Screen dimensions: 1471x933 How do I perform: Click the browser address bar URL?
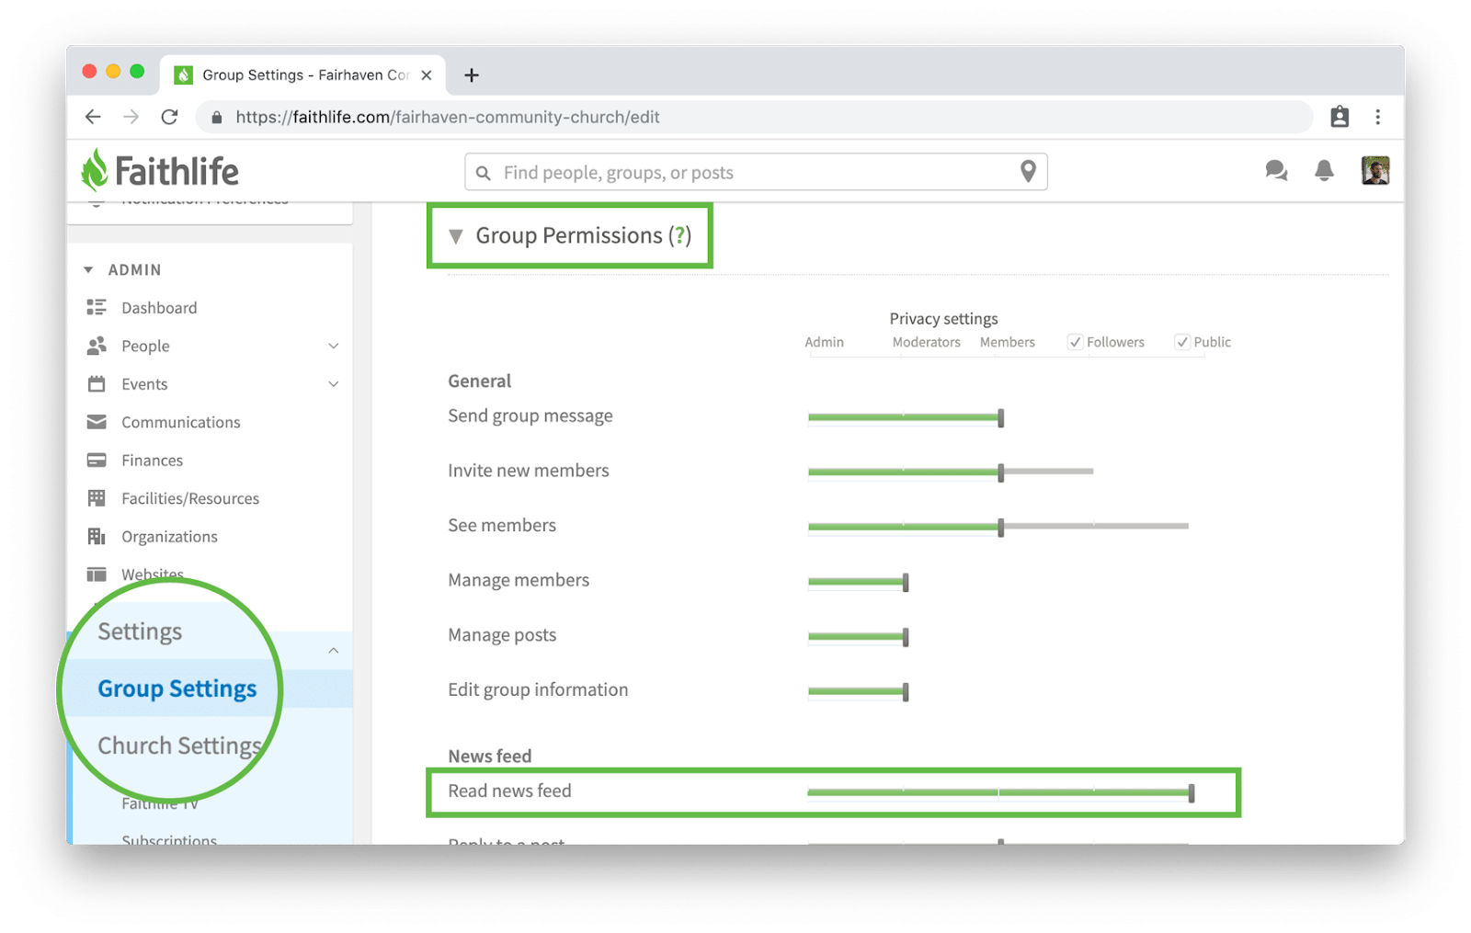click(x=448, y=117)
